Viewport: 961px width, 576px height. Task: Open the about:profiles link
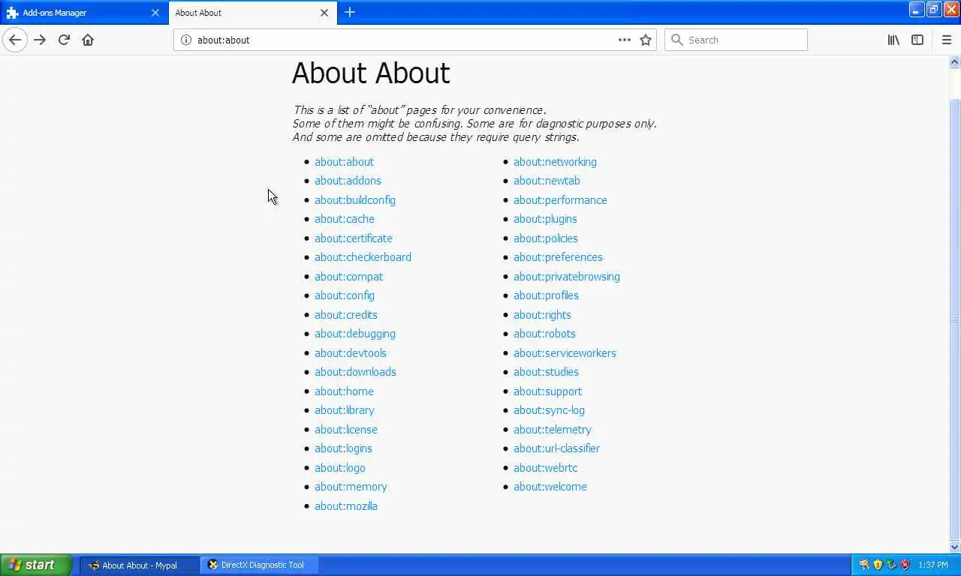(x=546, y=295)
